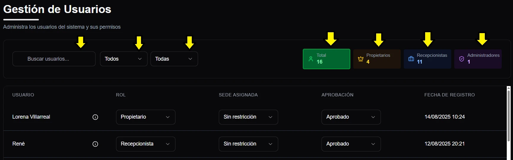Open René's Aprobado approval dropdown
The image size is (513, 160).
(351, 144)
